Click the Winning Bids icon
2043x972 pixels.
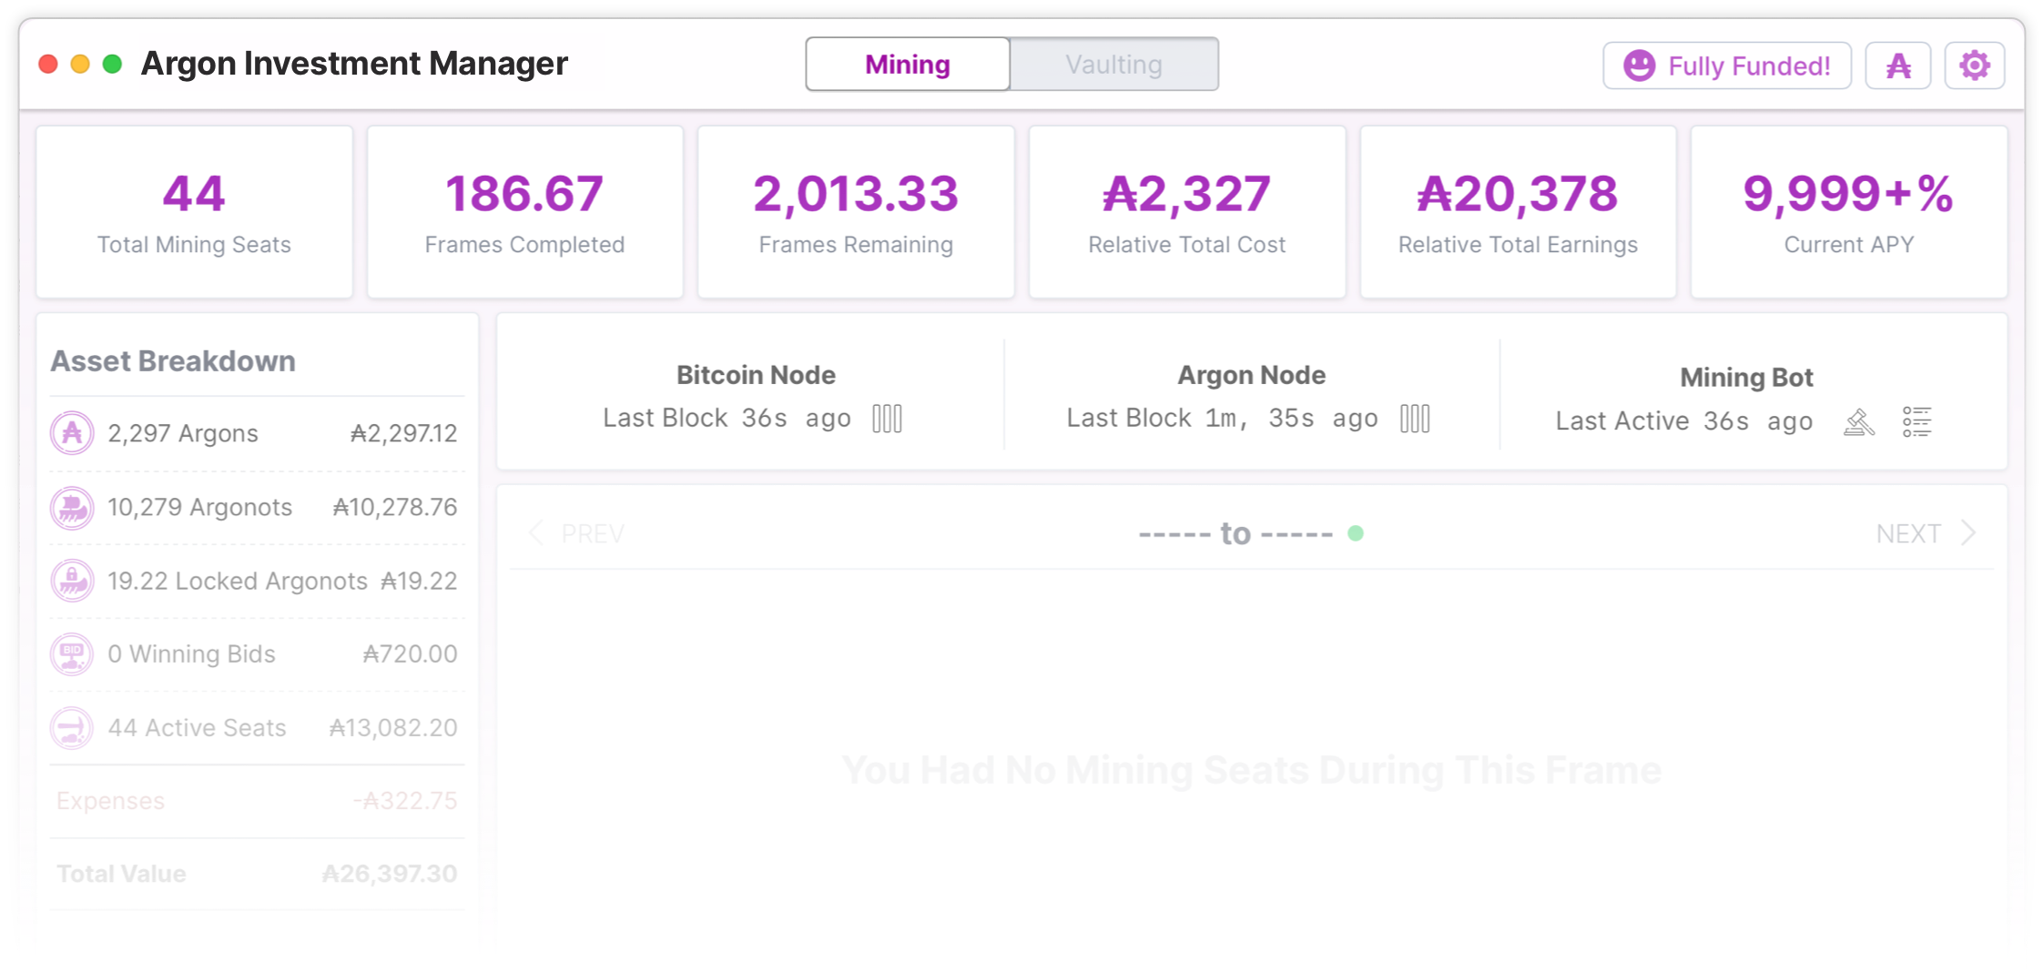(x=72, y=653)
